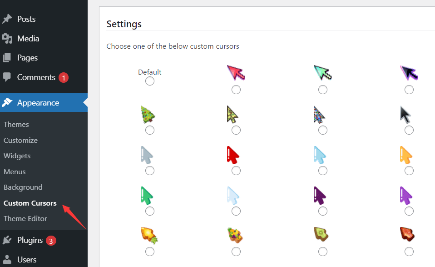Click the Custom Cursors link
The height and width of the screenshot is (267, 435).
click(x=30, y=203)
